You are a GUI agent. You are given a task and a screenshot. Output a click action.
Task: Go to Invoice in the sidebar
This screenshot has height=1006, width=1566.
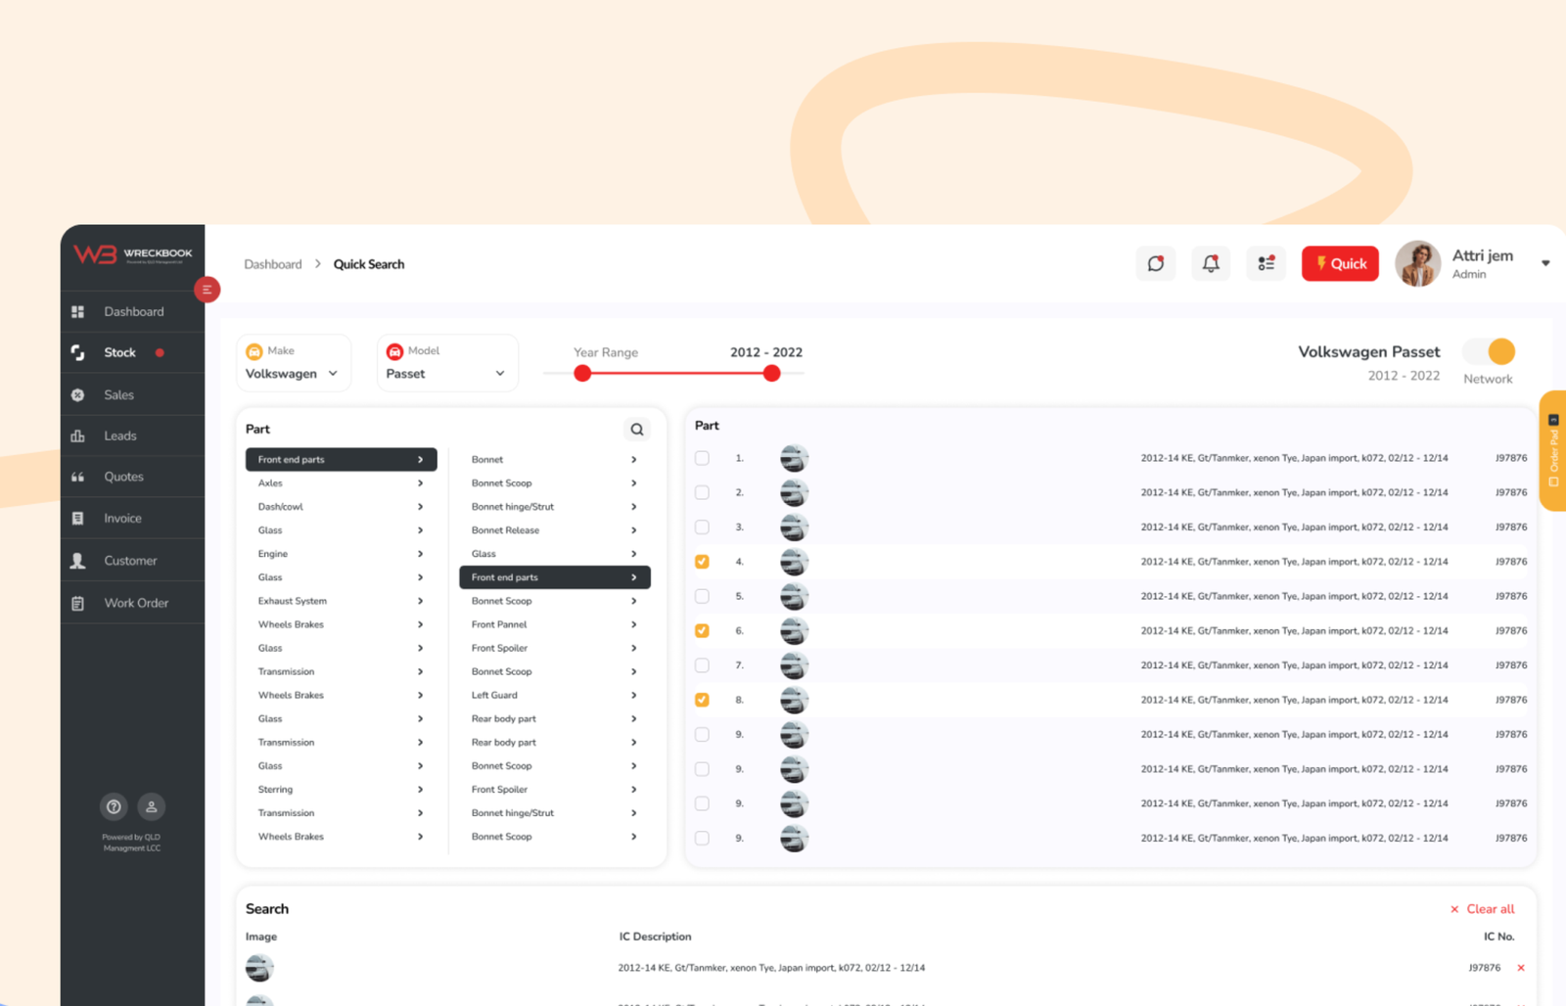coord(122,519)
